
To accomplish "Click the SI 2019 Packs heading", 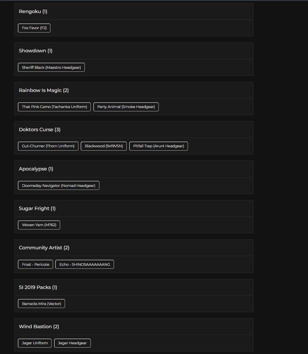I will [x=38, y=287].
